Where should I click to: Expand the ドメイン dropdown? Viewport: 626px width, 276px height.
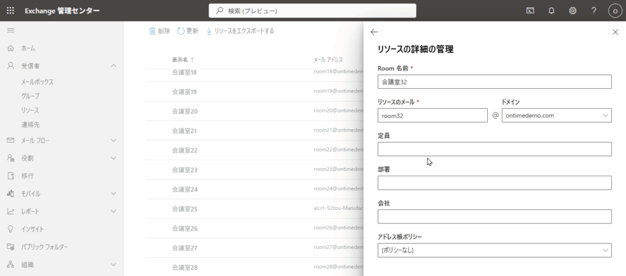click(x=556, y=116)
